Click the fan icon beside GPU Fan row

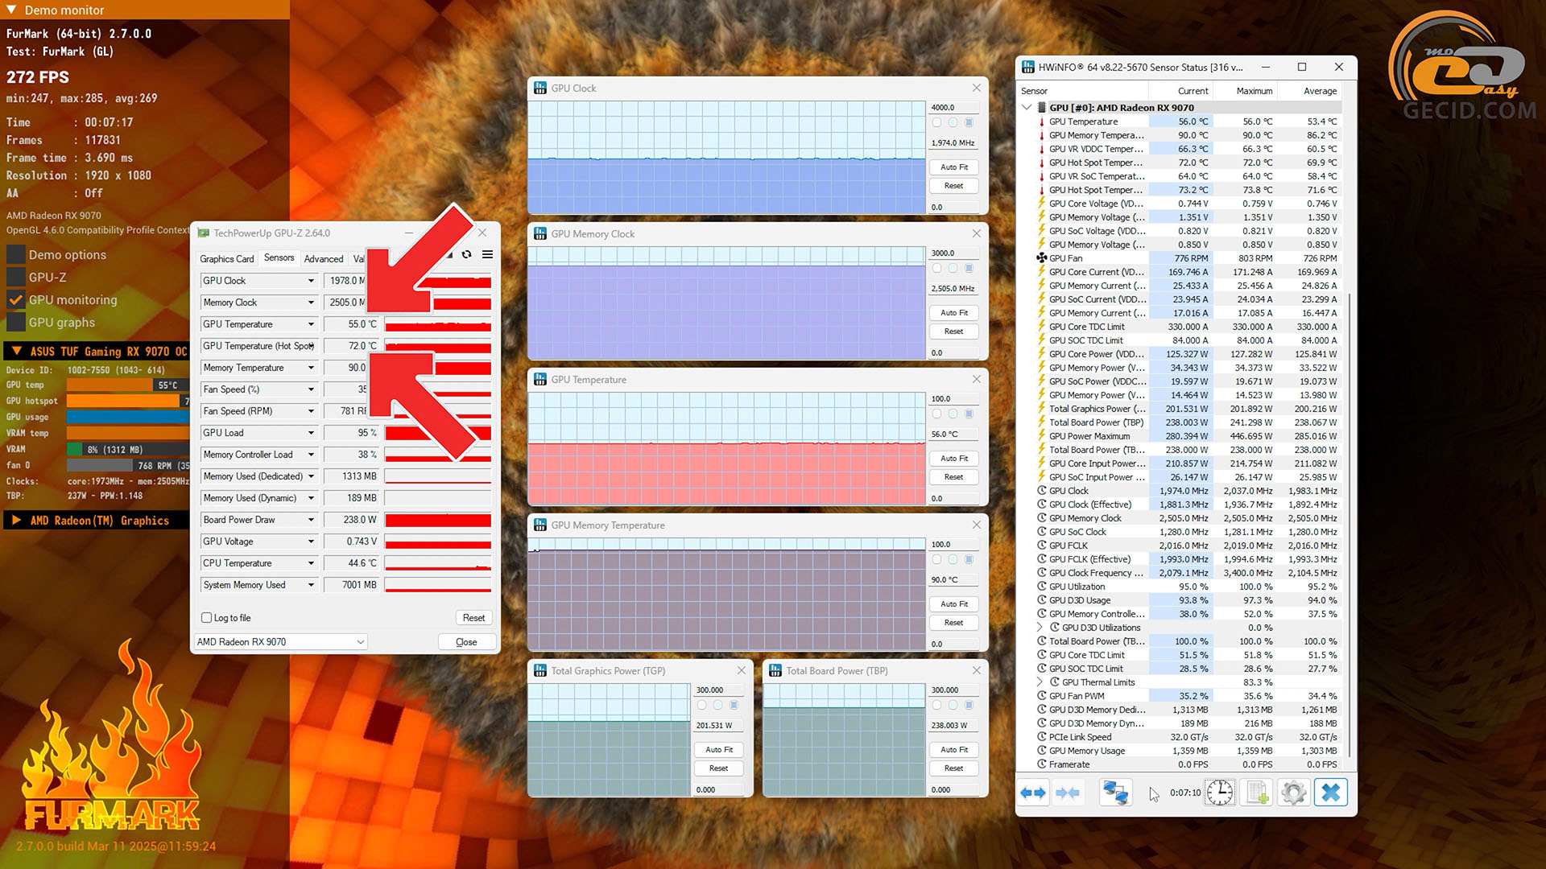click(x=1041, y=258)
